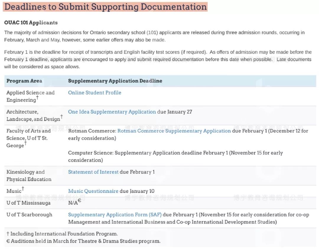Click the 'OUAC 101 Applicants' subheading
The image size is (319, 250).
31,22
